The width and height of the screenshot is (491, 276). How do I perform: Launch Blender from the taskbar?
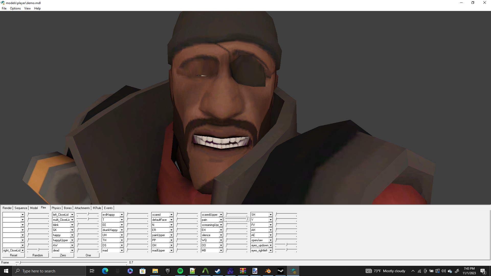pyautogui.click(x=268, y=271)
